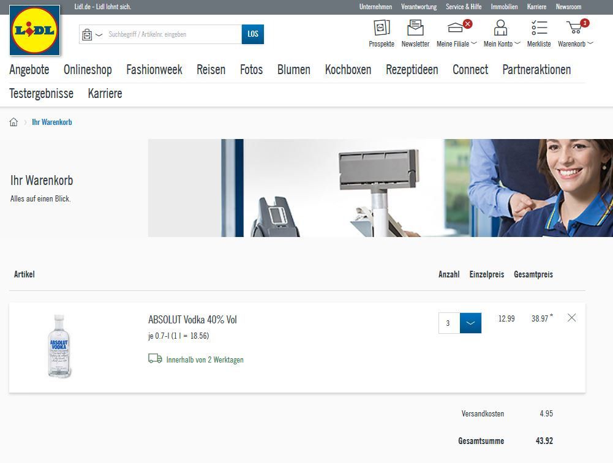
Task: Click the Lidl.de - Lidl lohnt sich text
Action: (x=102, y=7)
